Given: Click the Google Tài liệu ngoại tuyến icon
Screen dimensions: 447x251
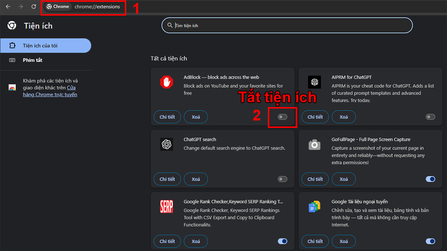Looking at the screenshot, I should pos(314,206).
